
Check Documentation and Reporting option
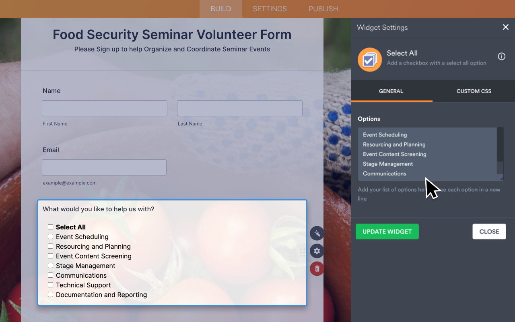click(x=50, y=294)
